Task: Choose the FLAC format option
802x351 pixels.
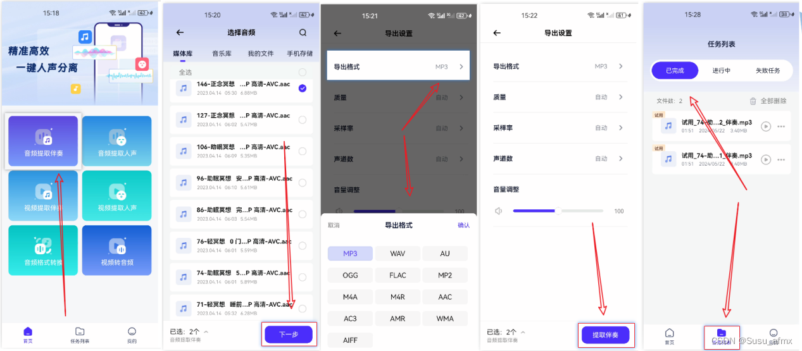Action: pyautogui.click(x=398, y=275)
